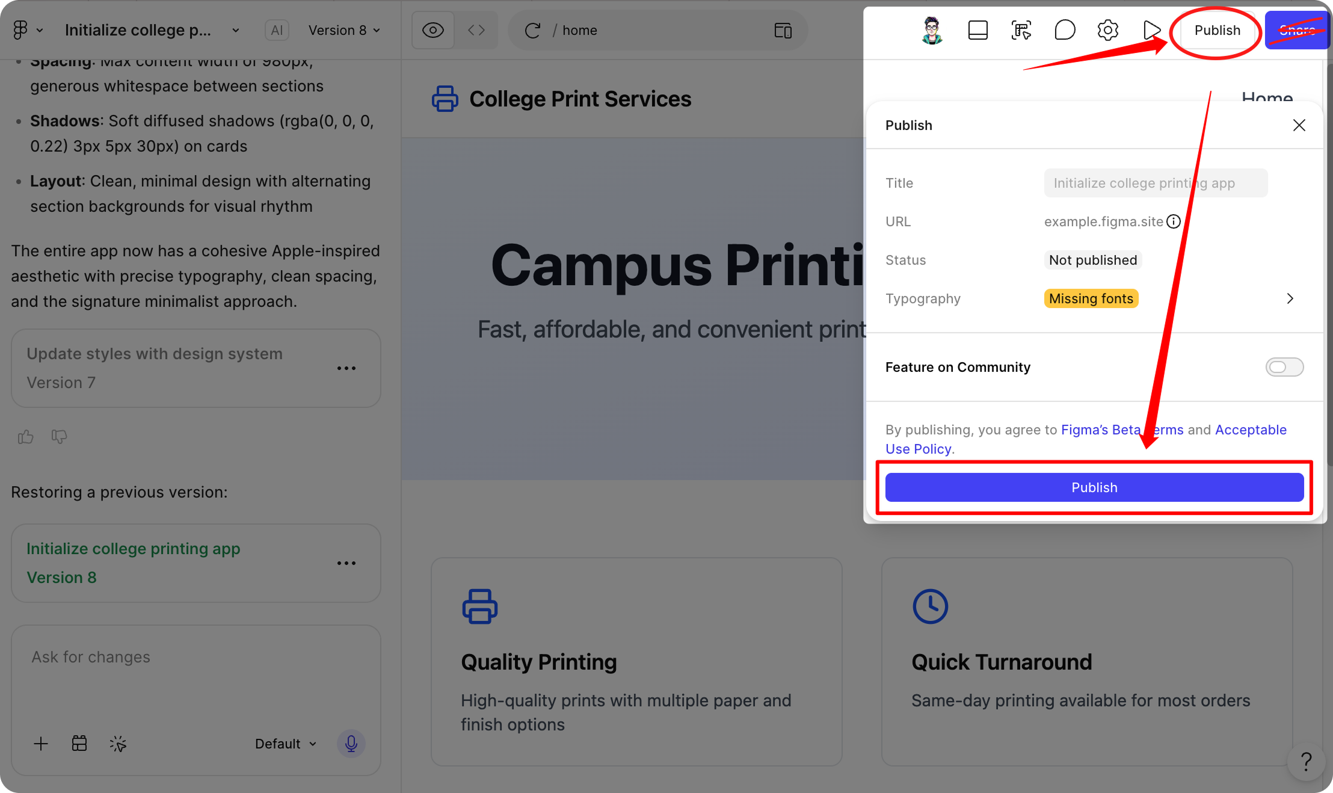The width and height of the screenshot is (1333, 793).
Task: Close the Publish dialog
Action: click(1299, 125)
